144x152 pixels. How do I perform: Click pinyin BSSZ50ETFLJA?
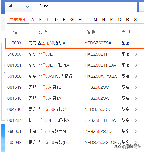point(100,120)
